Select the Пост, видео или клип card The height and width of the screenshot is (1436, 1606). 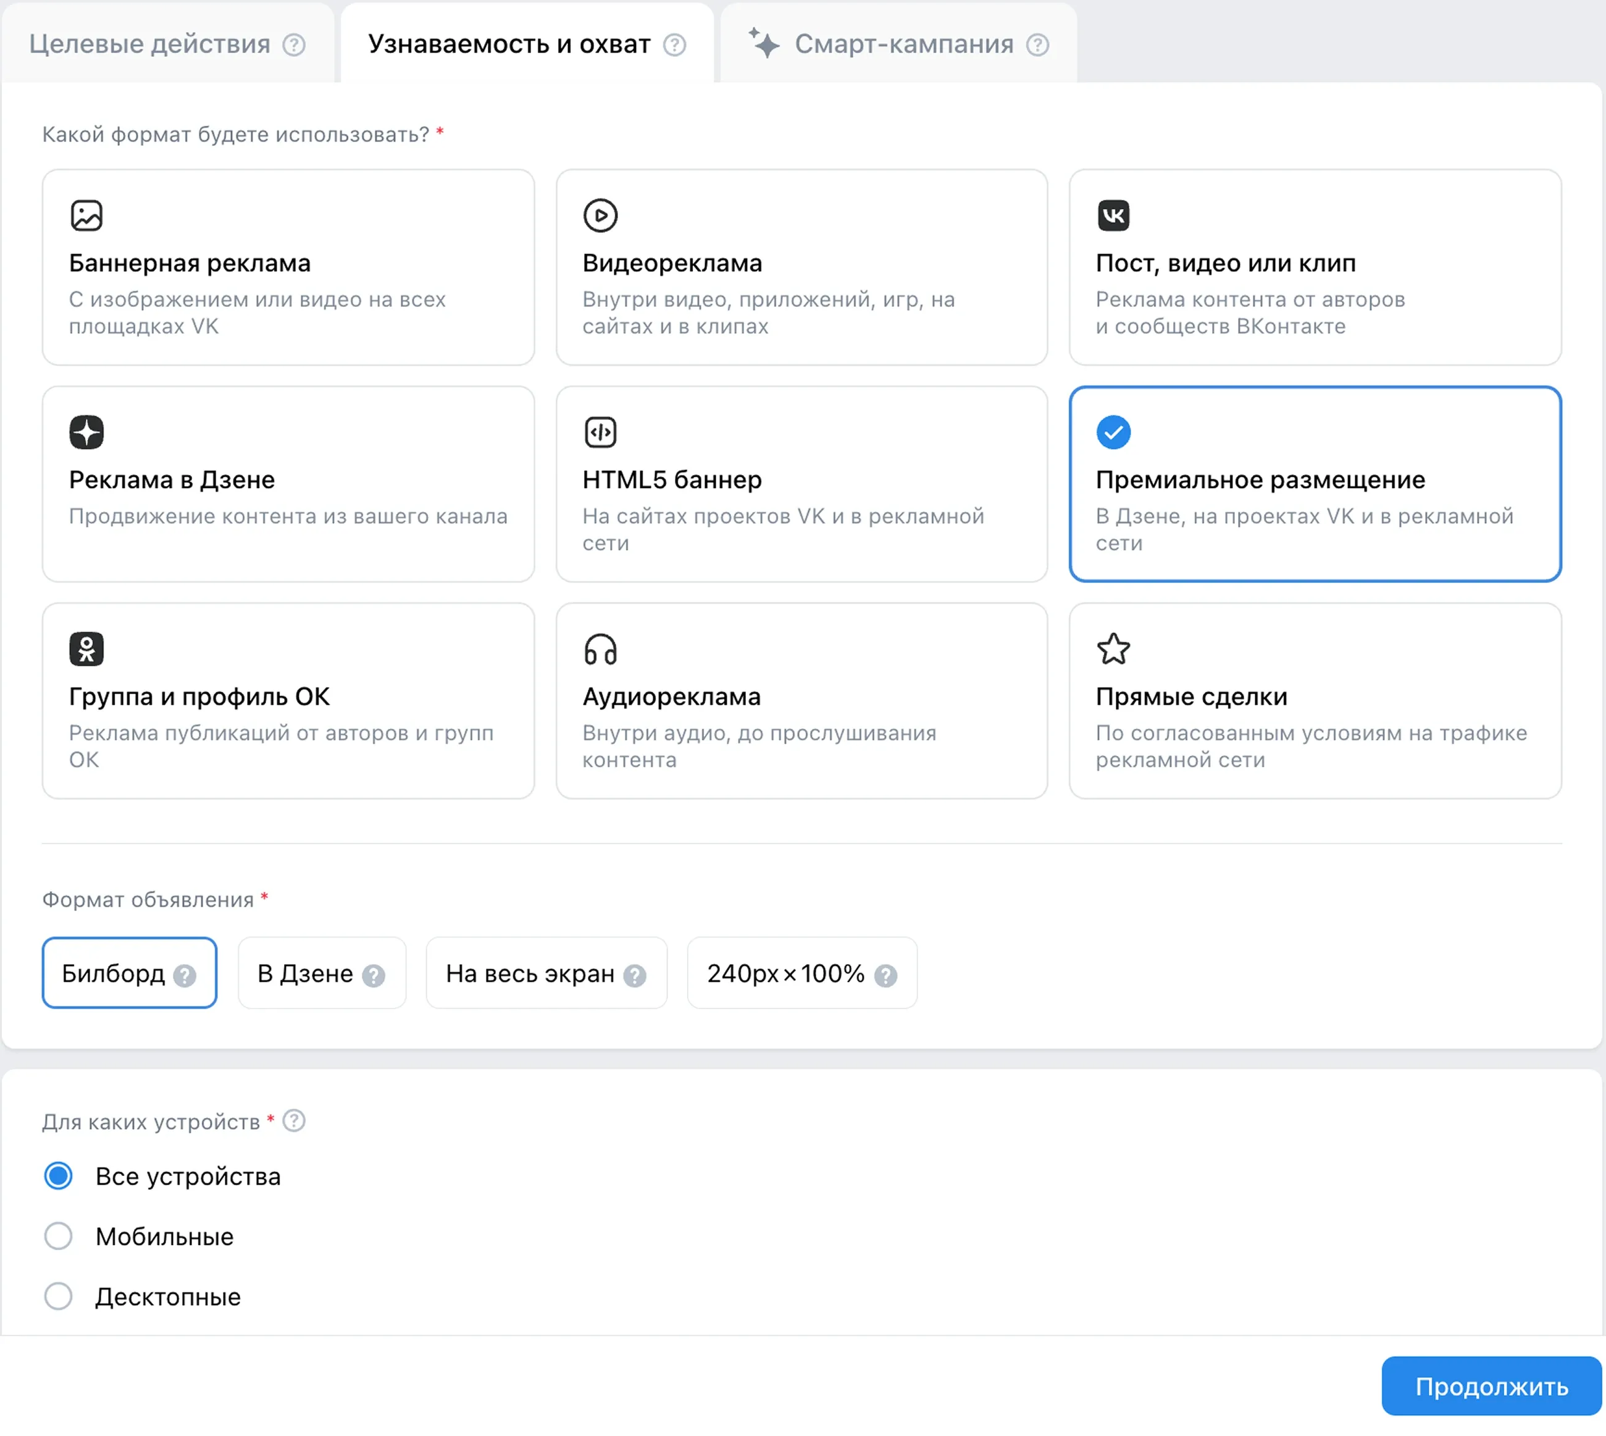tap(1315, 267)
